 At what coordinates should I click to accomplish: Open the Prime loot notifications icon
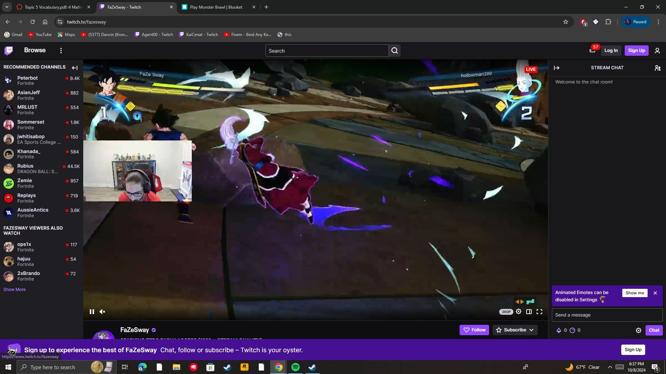coord(592,51)
